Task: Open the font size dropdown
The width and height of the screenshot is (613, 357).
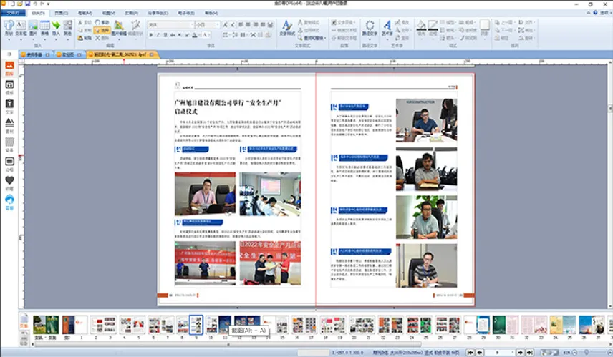Action: (216, 24)
